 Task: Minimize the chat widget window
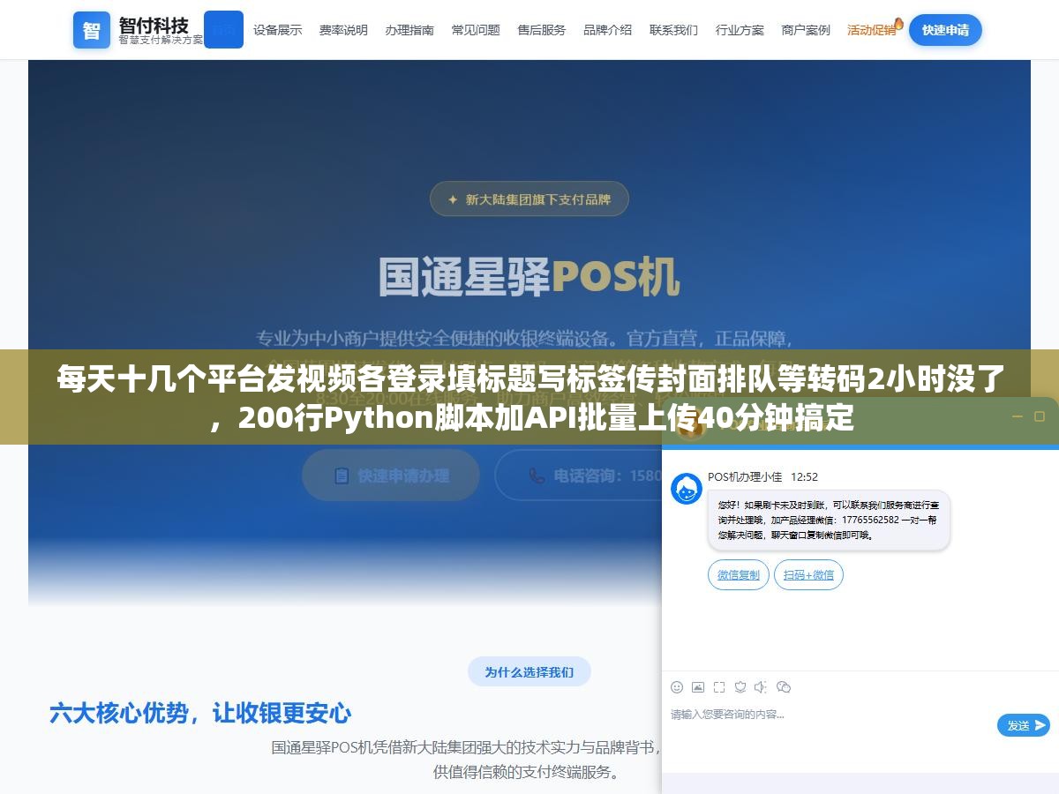point(1016,416)
